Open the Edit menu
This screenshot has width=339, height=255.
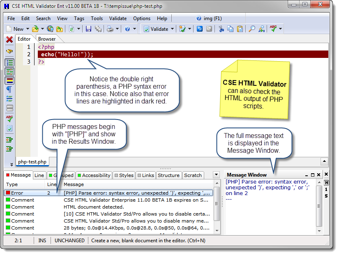[x=25, y=18]
